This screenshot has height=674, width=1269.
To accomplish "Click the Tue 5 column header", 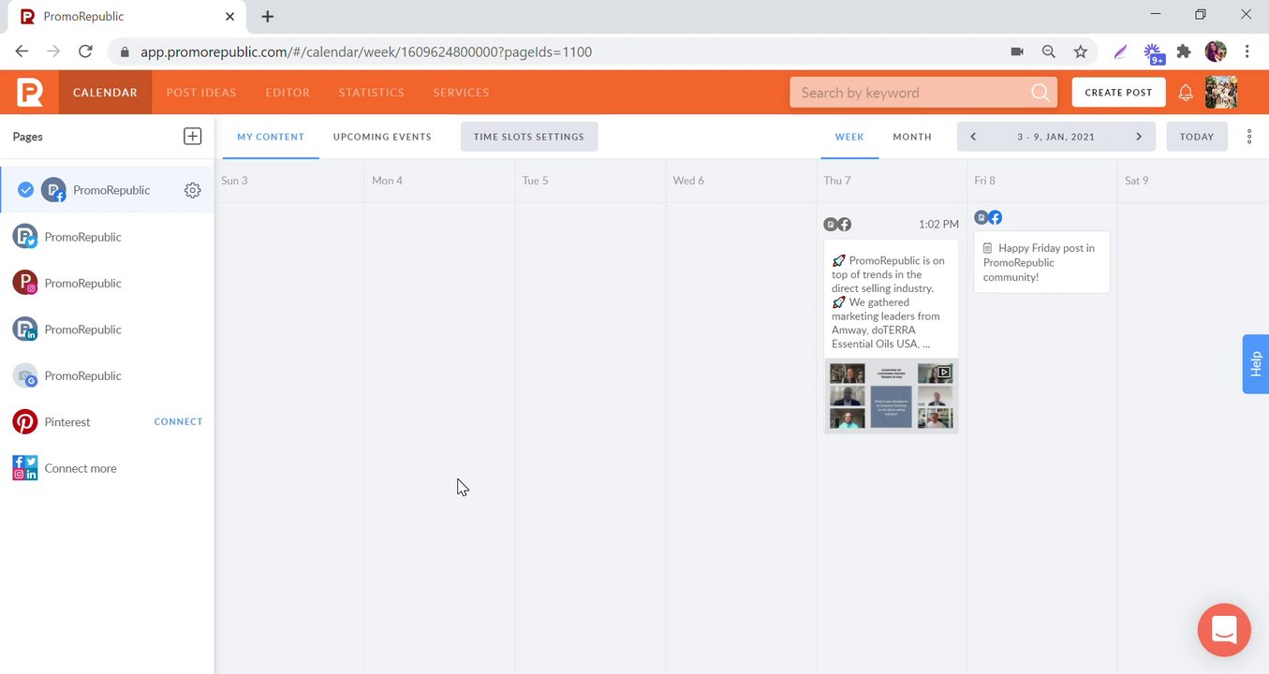I will (535, 181).
